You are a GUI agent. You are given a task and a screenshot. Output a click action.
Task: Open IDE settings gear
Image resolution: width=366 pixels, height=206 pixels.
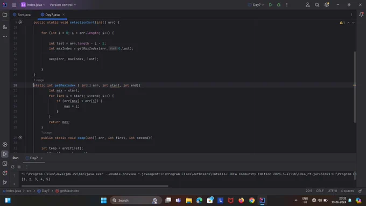point(327,5)
